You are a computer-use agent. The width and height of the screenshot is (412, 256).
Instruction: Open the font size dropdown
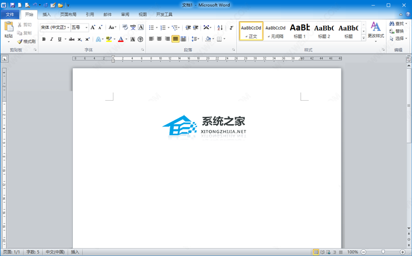click(87, 27)
